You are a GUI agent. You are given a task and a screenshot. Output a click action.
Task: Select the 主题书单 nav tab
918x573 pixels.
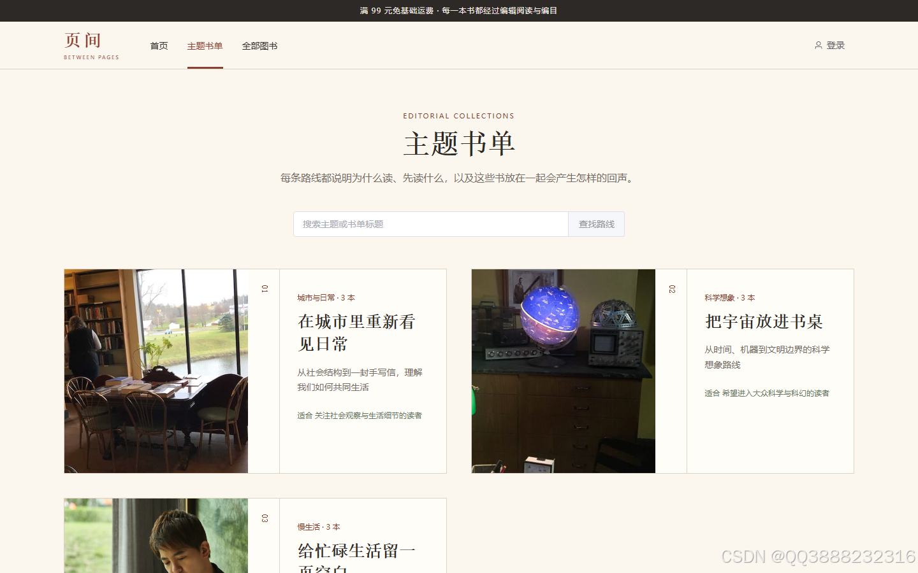coord(205,46)
